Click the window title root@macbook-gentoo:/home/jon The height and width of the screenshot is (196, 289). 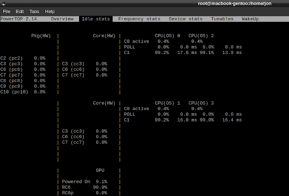click(235, 4)
